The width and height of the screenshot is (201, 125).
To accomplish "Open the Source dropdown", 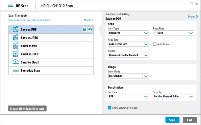I will coord(146,55).
